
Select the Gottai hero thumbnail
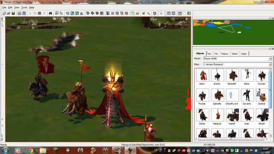click(x=203, y=115)
